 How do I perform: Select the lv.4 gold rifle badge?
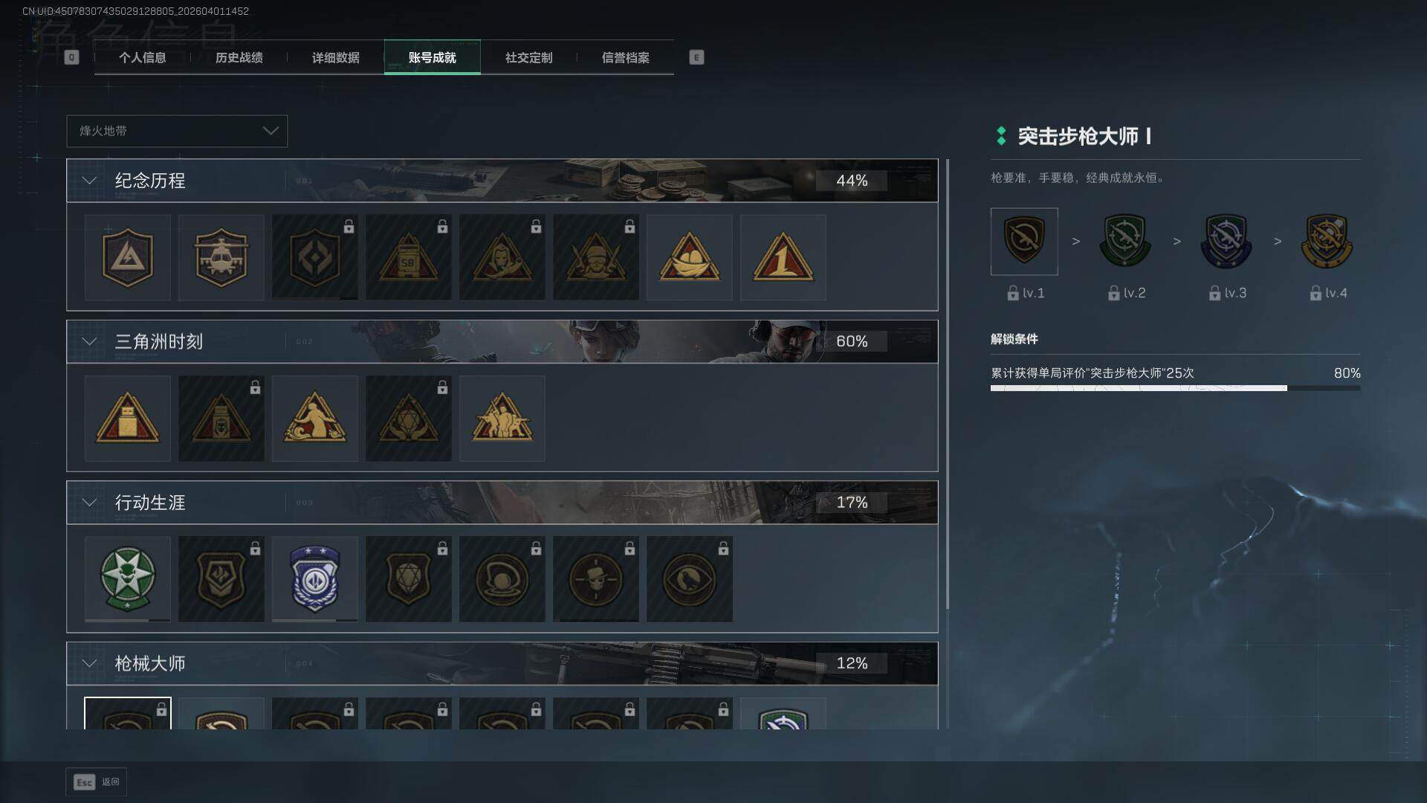pos(1327,241)
